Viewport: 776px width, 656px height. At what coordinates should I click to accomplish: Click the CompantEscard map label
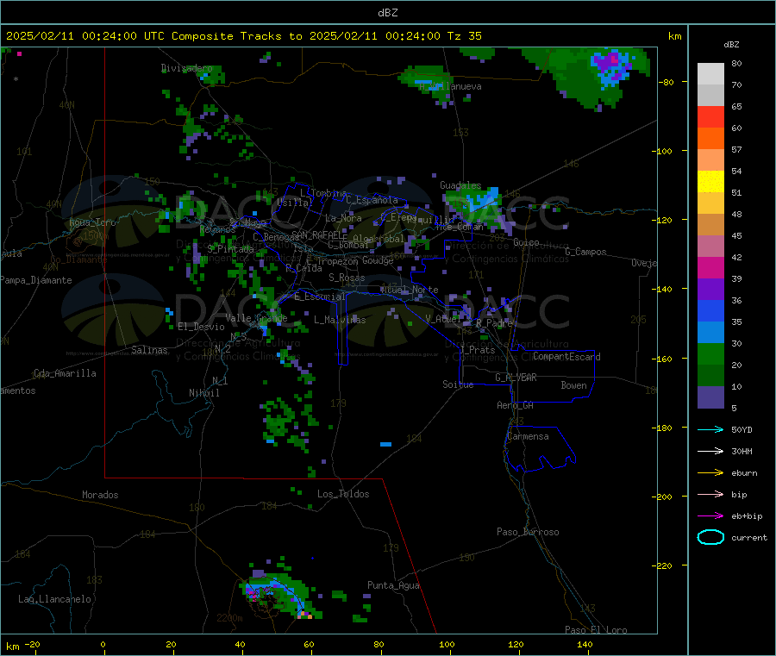pyautogui.click(x=566, y=357)
